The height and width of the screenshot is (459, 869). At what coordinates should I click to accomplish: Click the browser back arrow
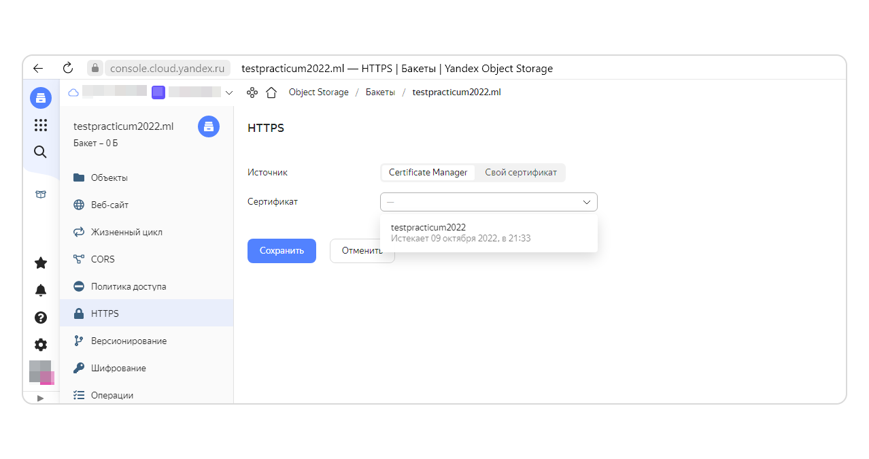38,68
